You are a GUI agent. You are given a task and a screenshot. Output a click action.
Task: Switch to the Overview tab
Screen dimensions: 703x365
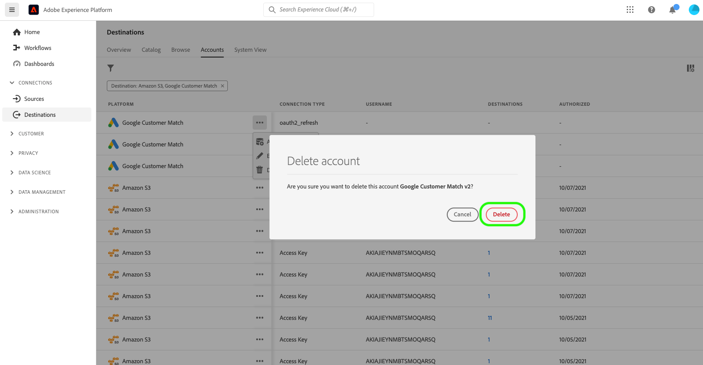[119, 50]
